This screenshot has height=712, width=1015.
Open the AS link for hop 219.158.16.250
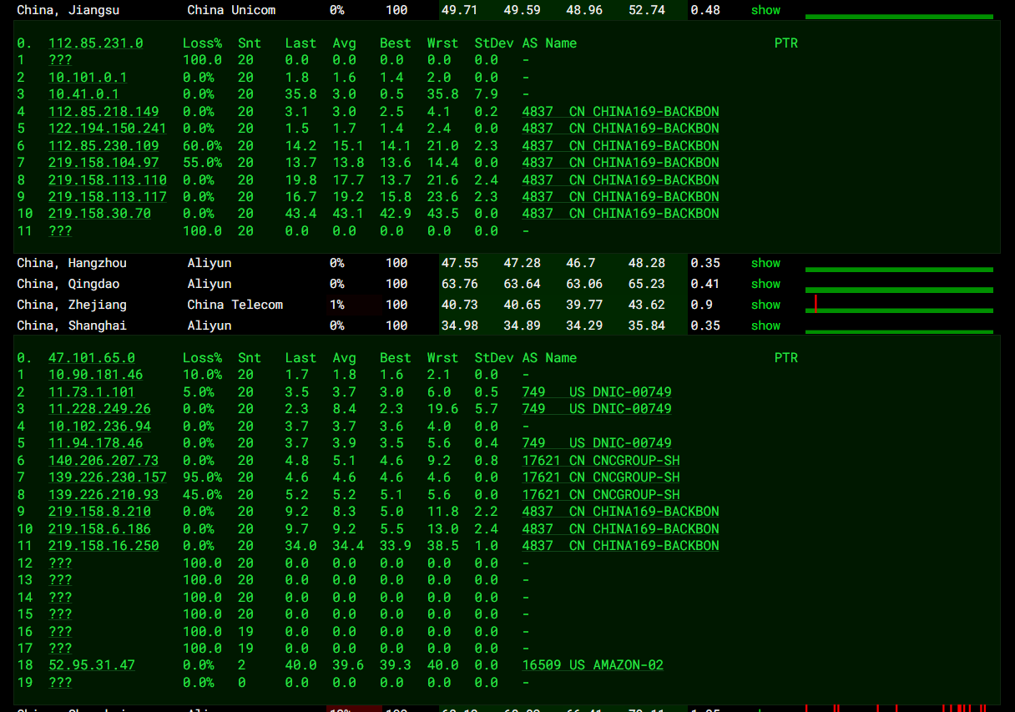point(620,546)
